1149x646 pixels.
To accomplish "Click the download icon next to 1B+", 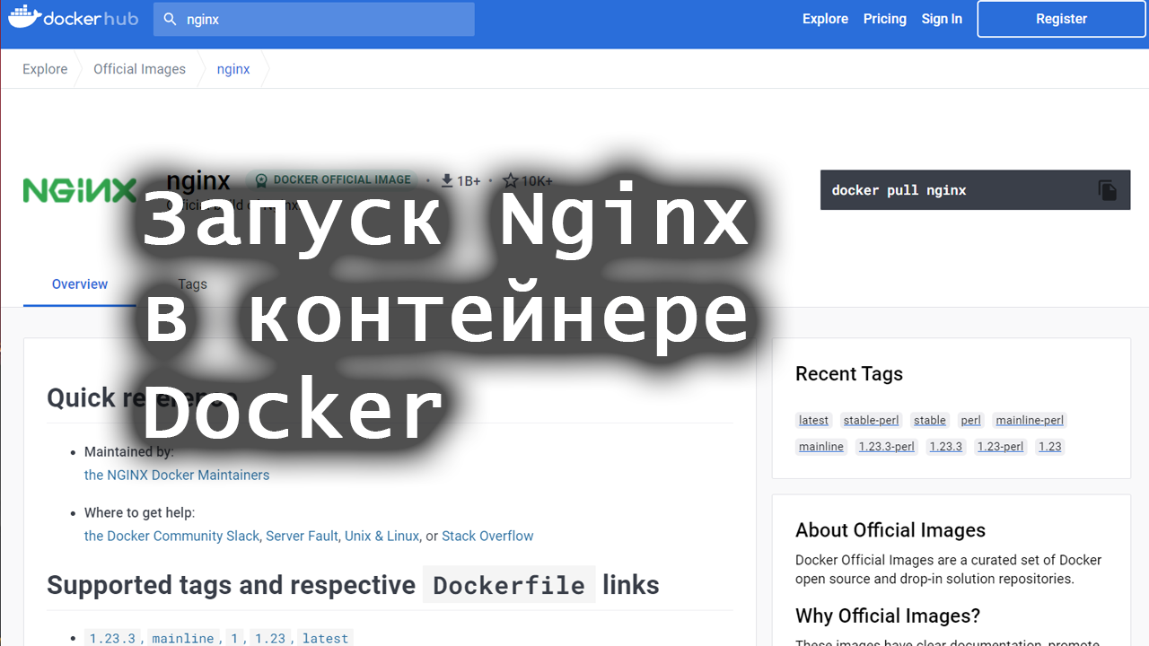I will tap(446, 180).
